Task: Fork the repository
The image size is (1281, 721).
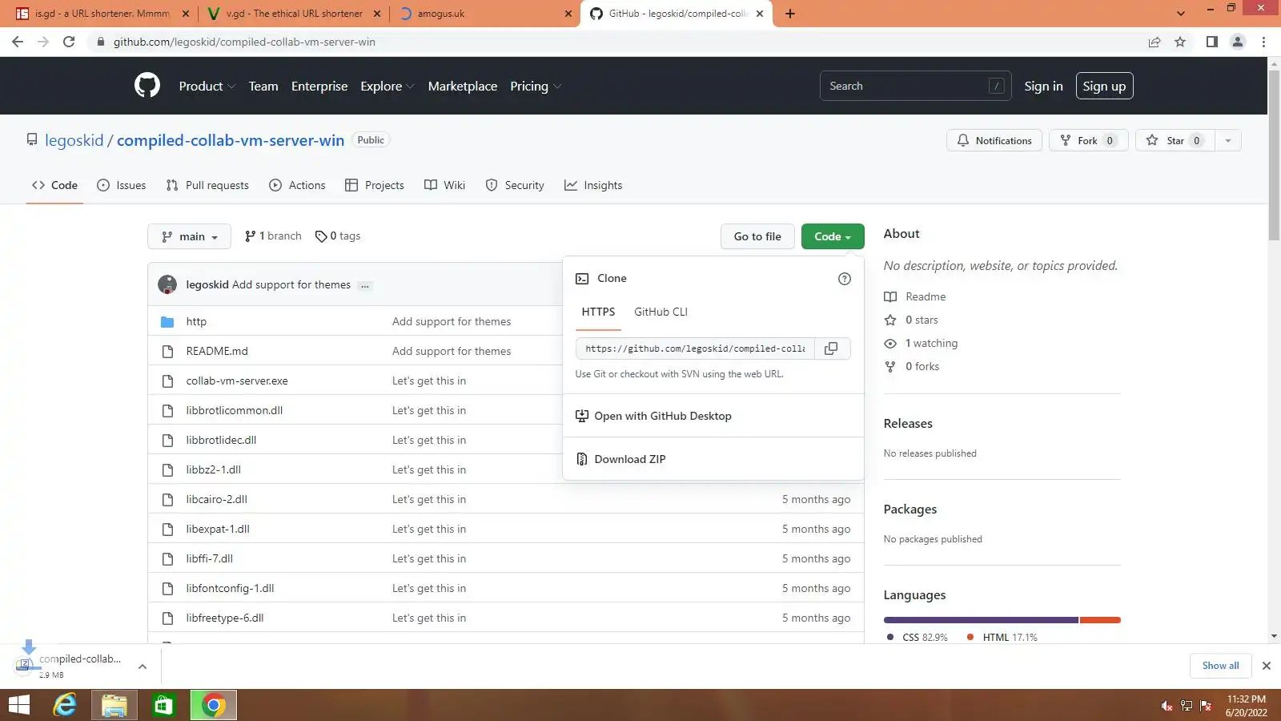Action: pos(1089,140)
